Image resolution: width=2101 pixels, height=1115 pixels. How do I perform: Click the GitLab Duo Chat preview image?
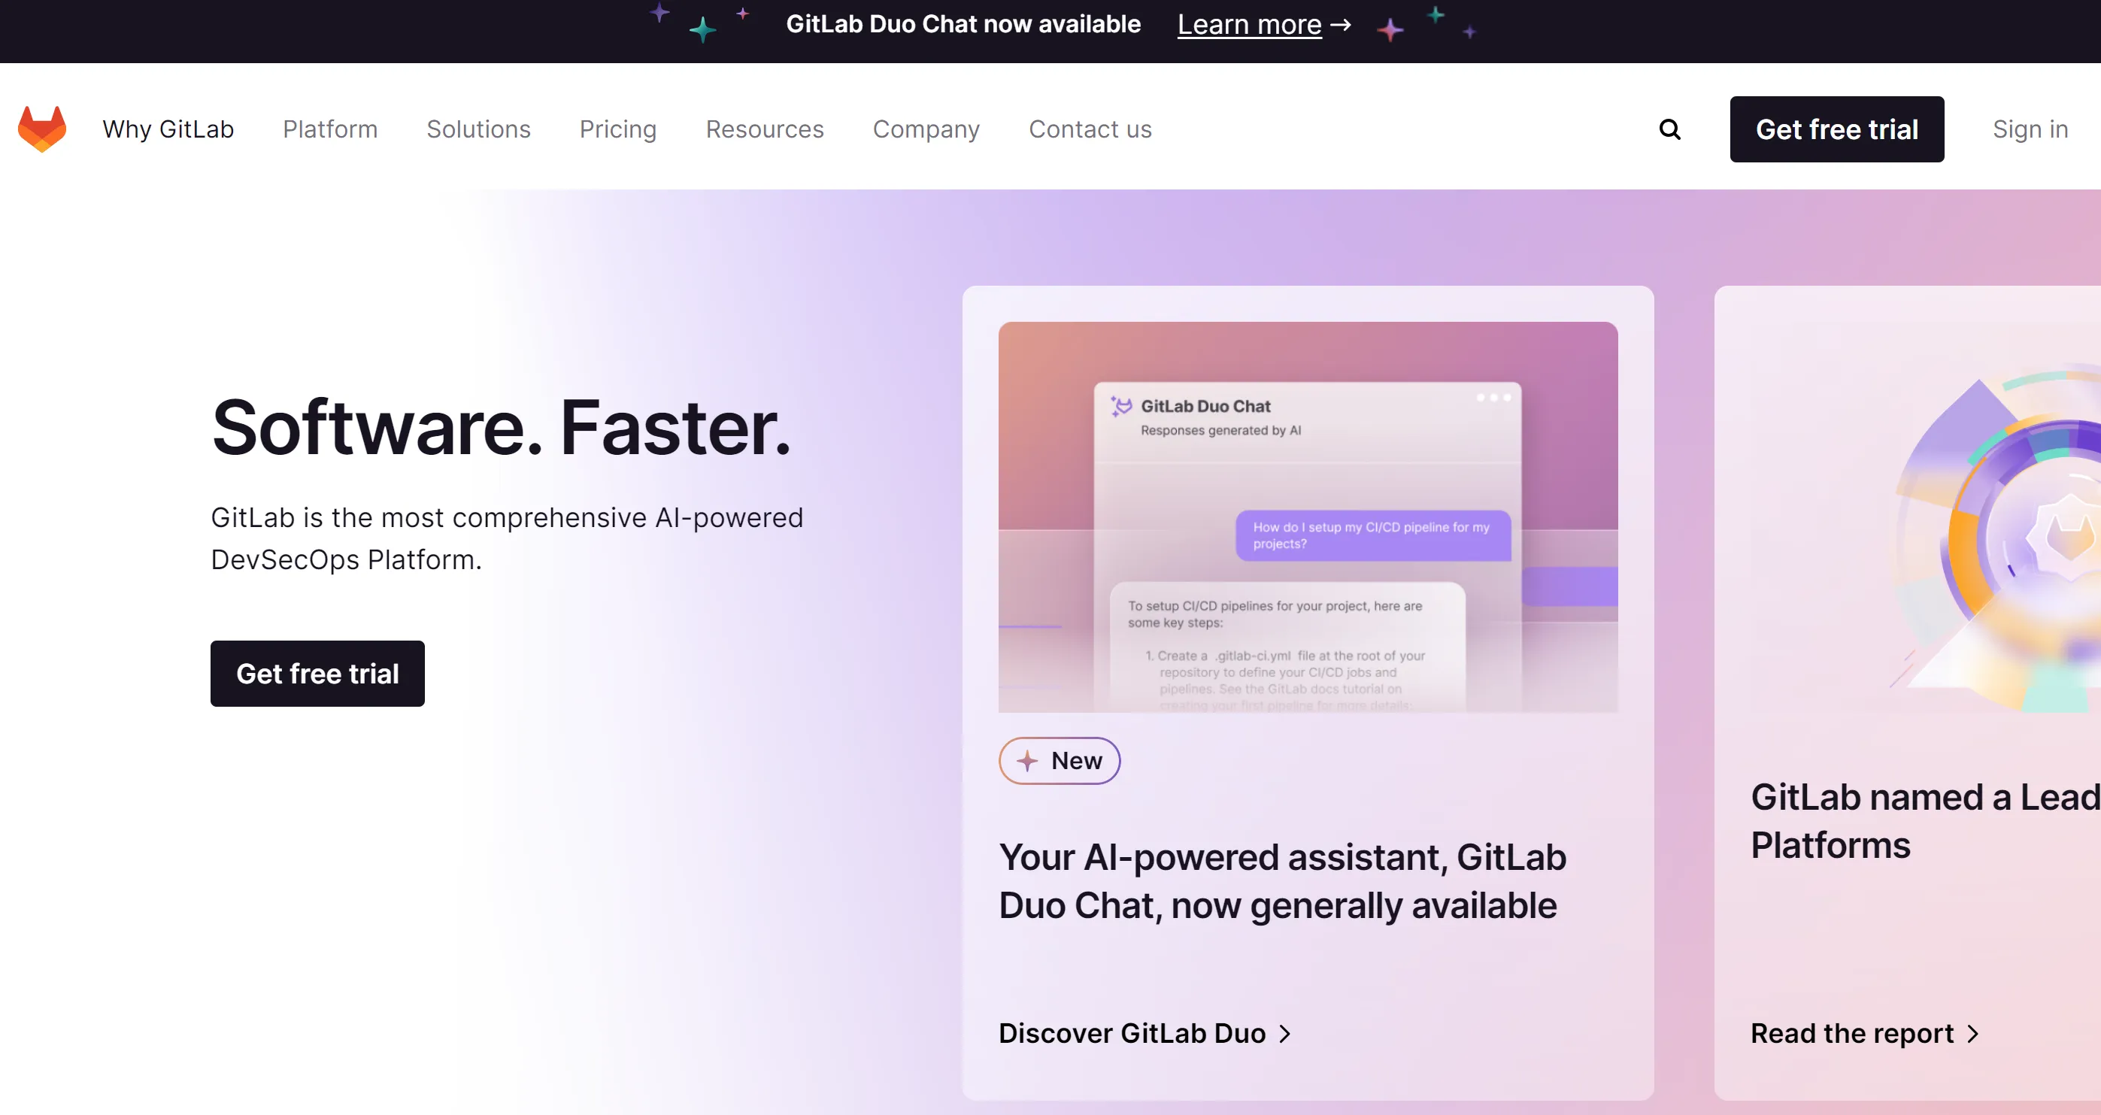[1308, 517]
